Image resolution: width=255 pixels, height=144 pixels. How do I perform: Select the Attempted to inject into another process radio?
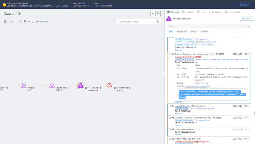170,118
